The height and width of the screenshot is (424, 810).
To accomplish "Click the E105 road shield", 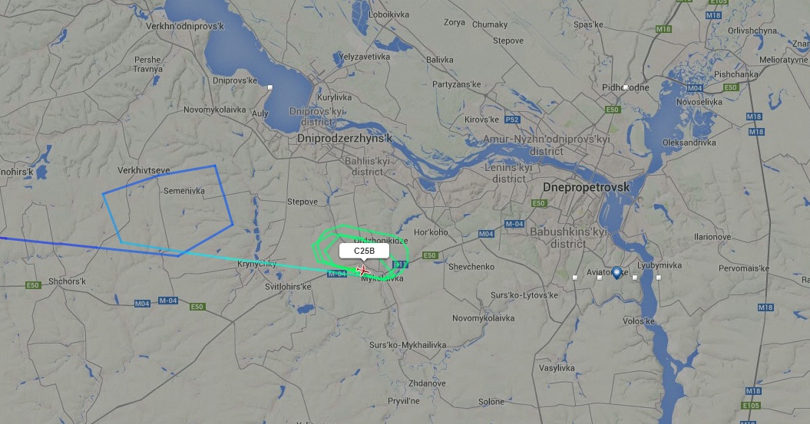I will point(750,406).
